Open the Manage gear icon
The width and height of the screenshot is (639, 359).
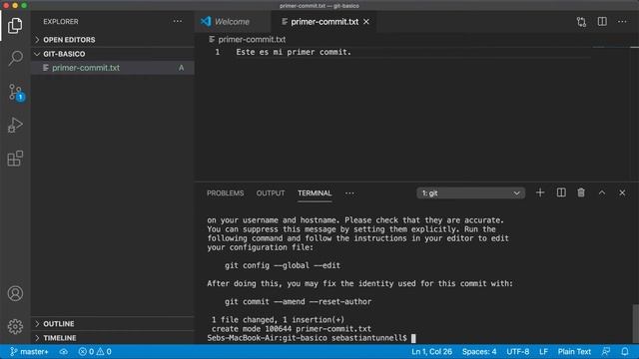[x=15, y=326]
